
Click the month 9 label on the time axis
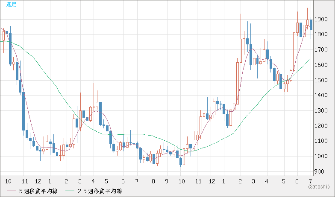pyautogui.click(x=167, y=182)
